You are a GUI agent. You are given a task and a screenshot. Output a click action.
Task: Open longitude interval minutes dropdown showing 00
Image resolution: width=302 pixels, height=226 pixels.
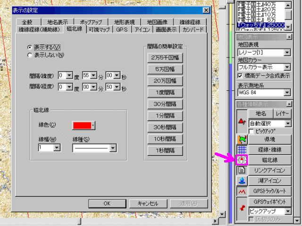[93, 87]
